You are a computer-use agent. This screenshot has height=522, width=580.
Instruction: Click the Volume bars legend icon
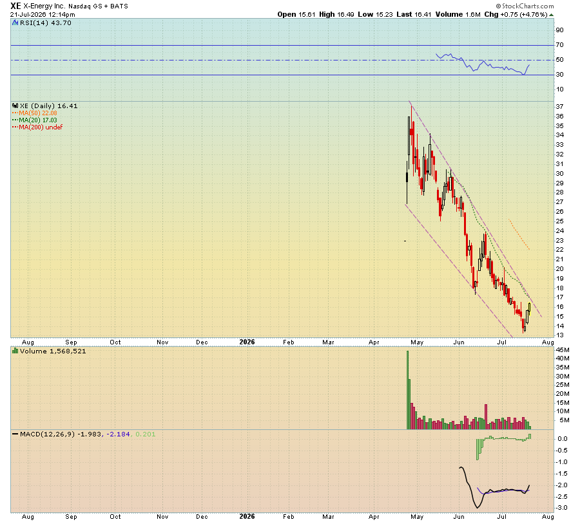[x=15, y=351]
